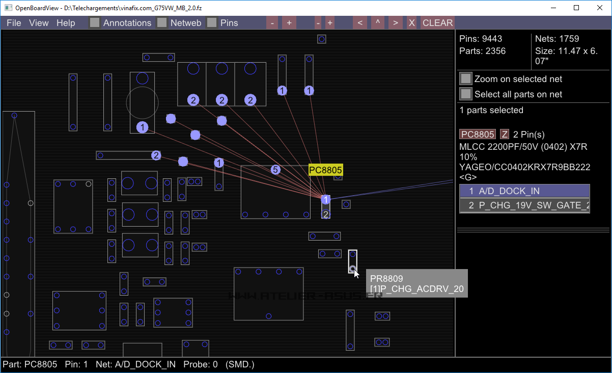
Task: Toggle the Pins checkbox
Action: click(x=212, y=22)
